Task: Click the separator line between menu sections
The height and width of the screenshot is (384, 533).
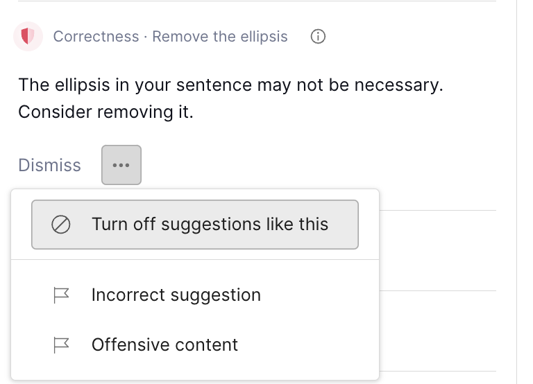Action: point(195,260)
